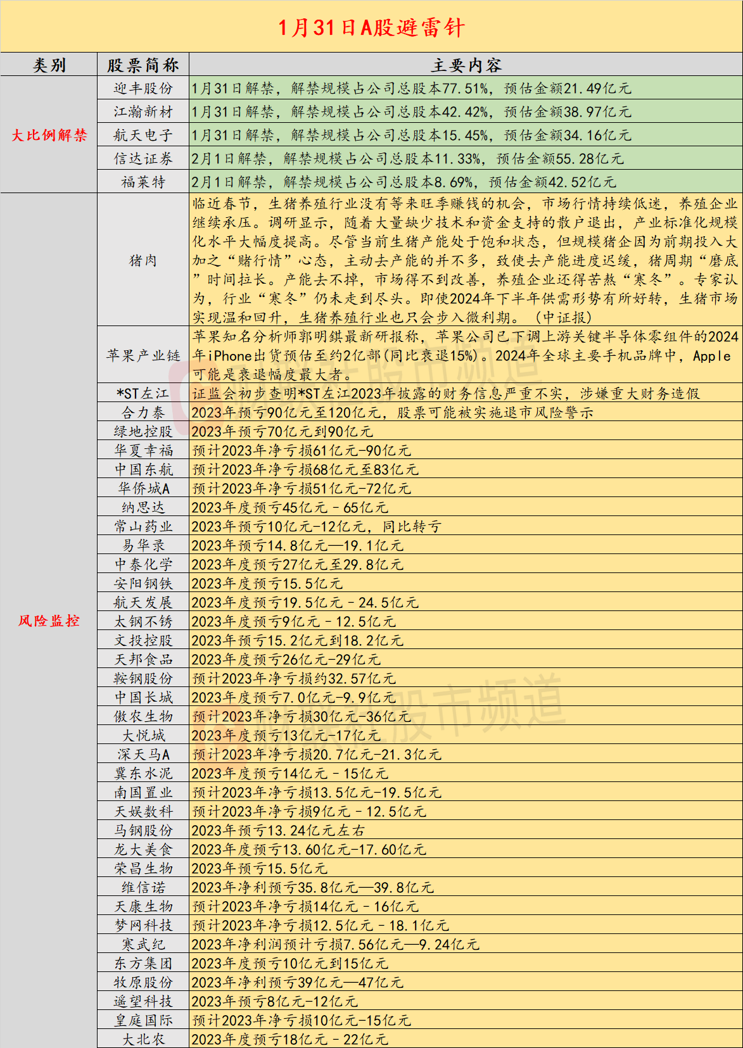
Task: Select the 安阳钢铁 stock cell
Action: (x=143, y=583)
